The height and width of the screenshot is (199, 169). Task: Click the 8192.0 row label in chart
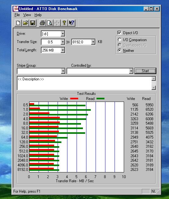click(23, 170)
